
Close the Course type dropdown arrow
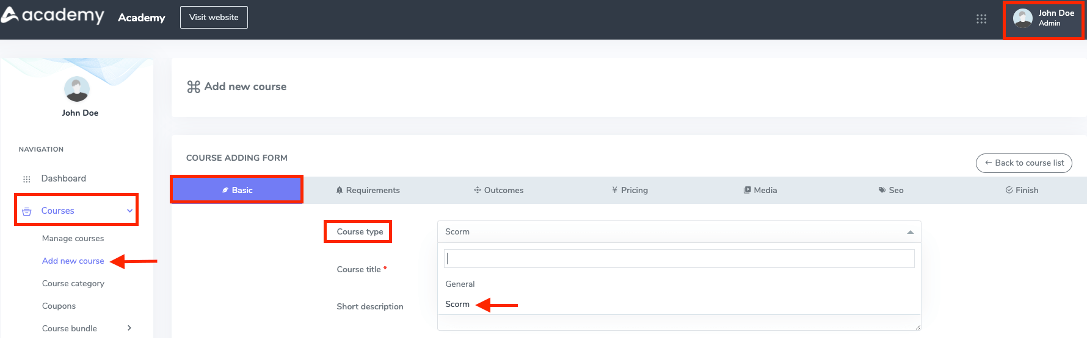[x=910, y=232]
